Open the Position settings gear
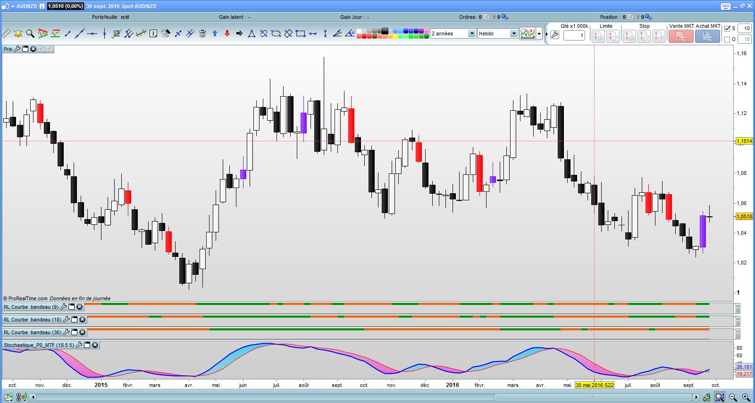Screen dimensions: 755x403 pyautogui.click(x=648, y=17)
